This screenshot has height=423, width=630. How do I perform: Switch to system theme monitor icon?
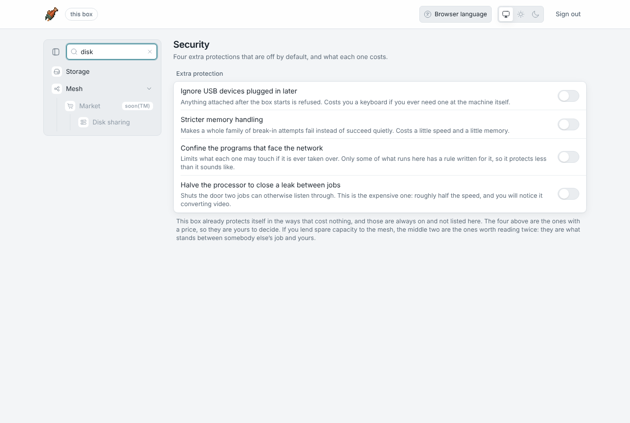click(x=506, y=14)
